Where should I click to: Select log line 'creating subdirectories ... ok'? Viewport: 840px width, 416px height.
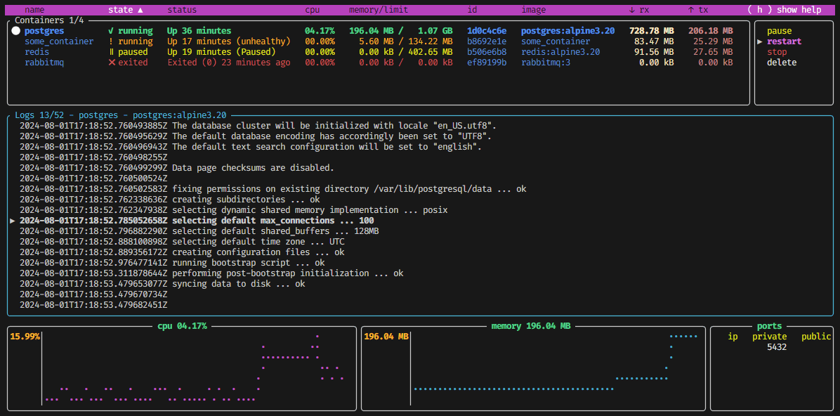click(x=169, y=200)
